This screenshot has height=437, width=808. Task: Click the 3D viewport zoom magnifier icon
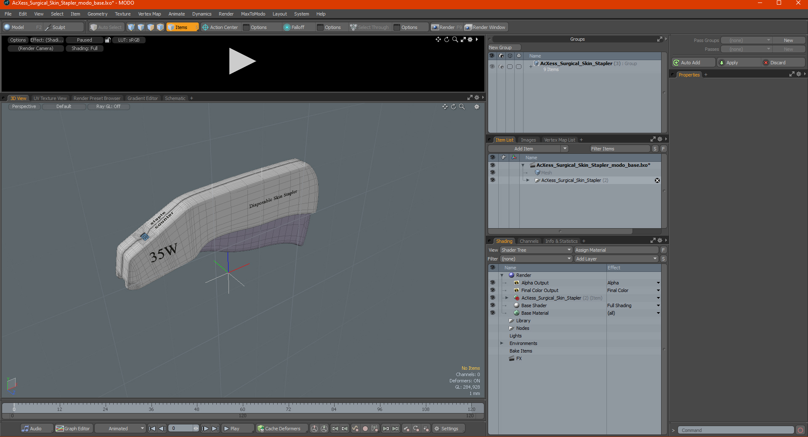462,107
